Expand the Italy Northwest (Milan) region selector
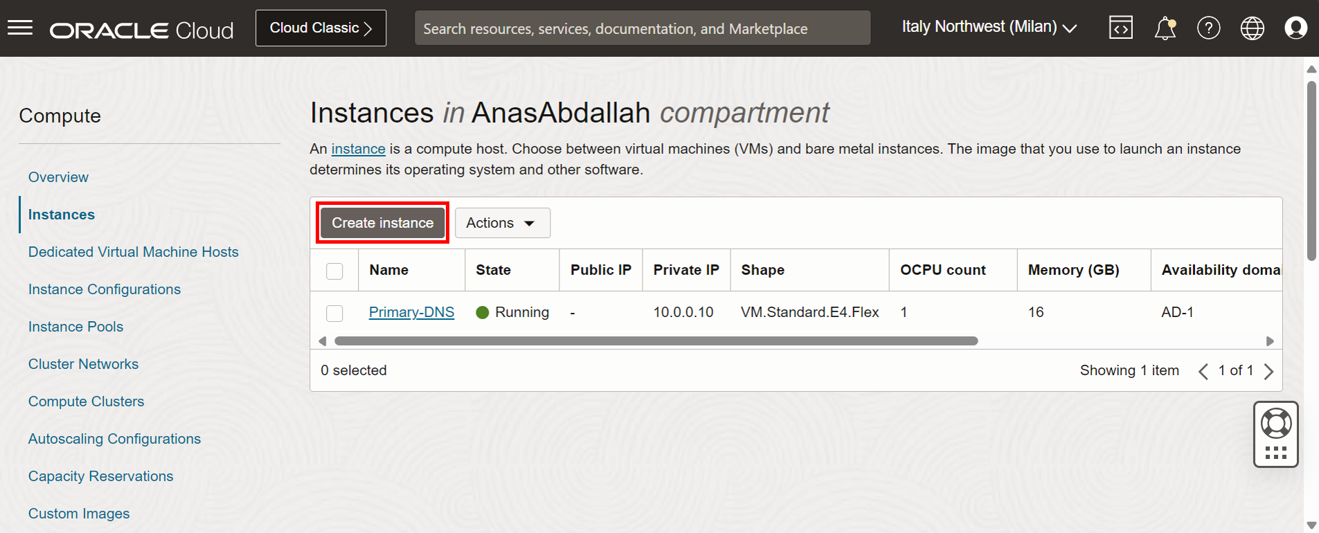Screen dimensions: 1319x533 click(989, 27)
